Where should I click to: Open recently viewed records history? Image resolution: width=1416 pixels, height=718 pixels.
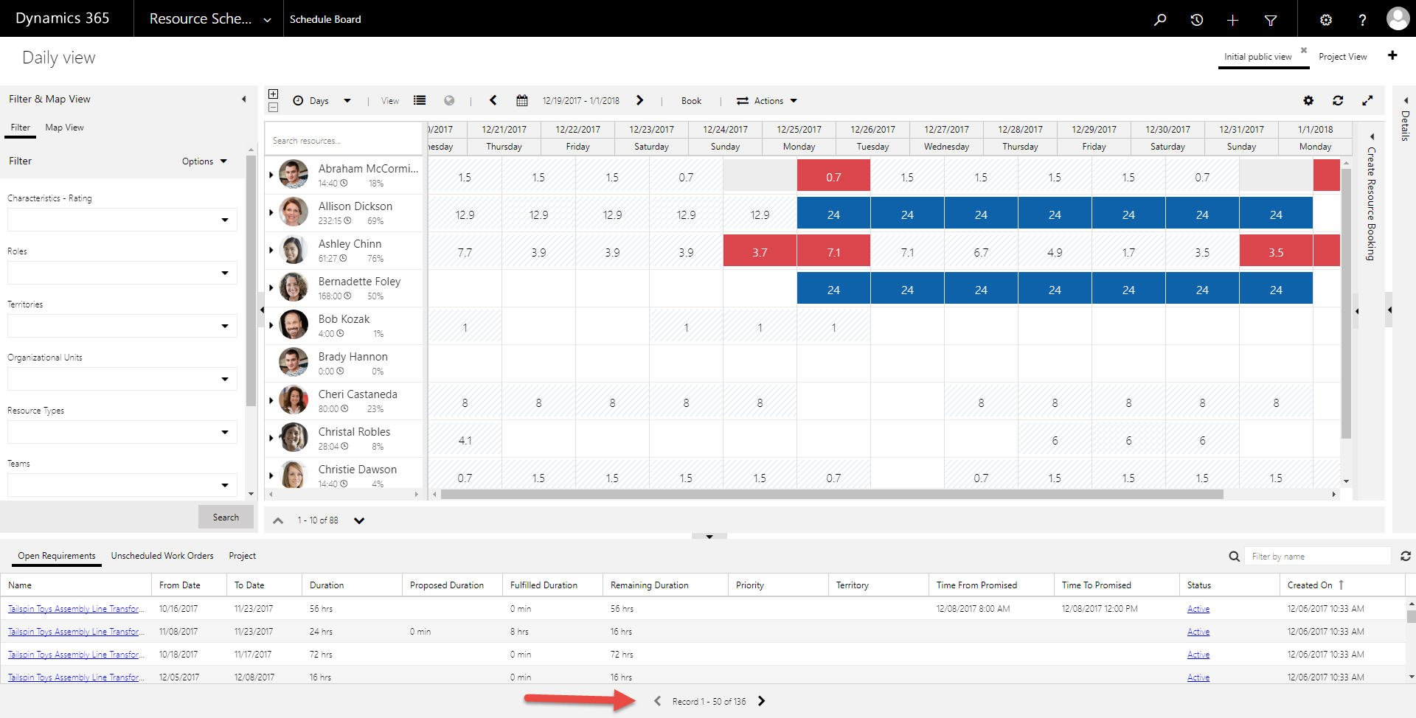click(x=1196, y=20)
